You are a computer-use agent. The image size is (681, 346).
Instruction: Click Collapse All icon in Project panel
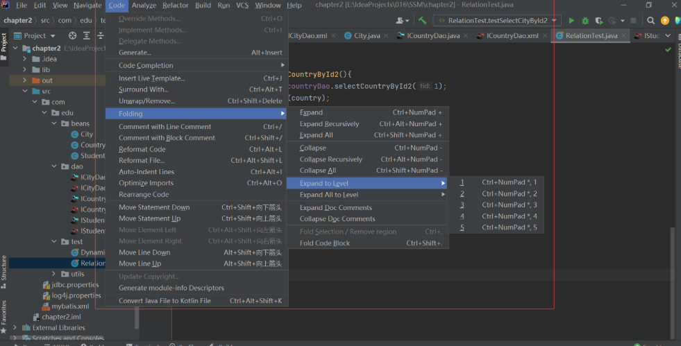coord(101,35)
